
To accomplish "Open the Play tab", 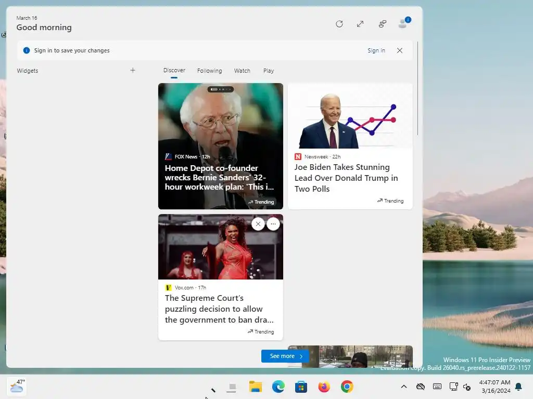I will click(269, 71).
